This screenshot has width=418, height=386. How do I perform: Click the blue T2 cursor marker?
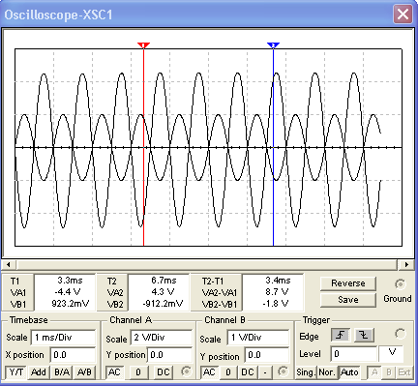pos(273,45)
